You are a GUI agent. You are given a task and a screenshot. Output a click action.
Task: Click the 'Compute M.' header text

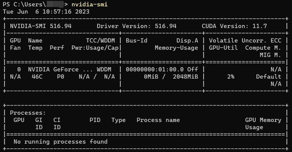click(x=263, y=48)
